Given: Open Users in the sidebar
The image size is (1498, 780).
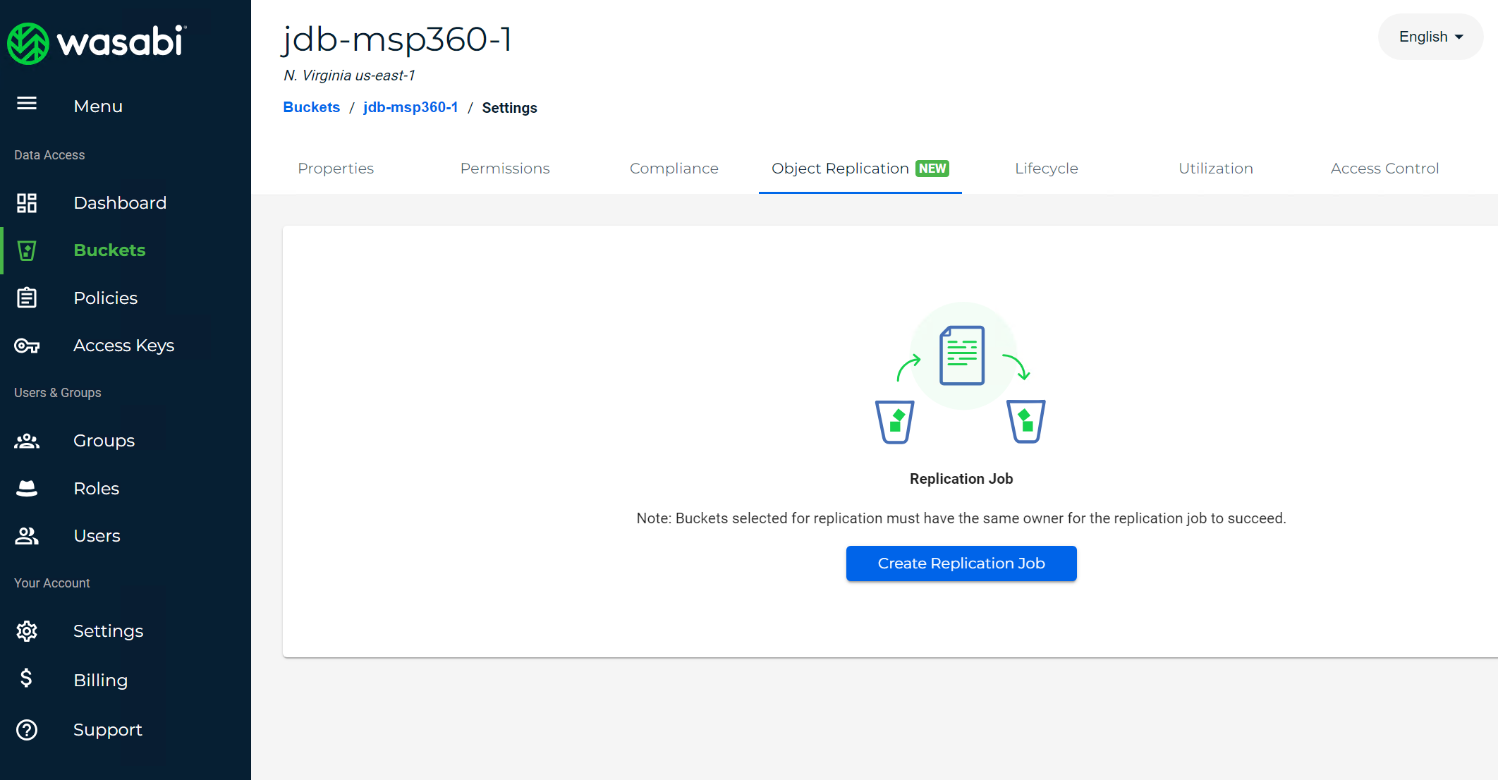Looking at the screenshot, I should pyautogui.click(x=97, y=536).
